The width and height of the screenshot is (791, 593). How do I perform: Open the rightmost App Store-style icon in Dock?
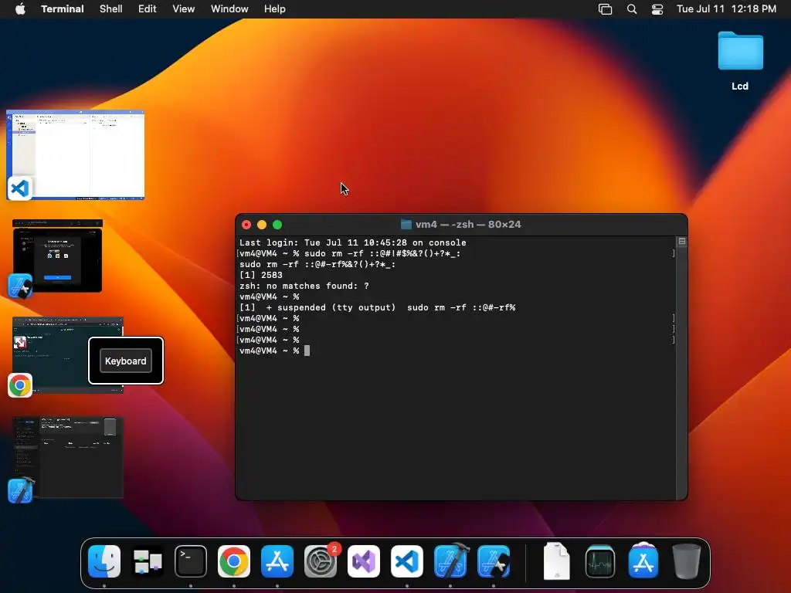[x=643, y=561]
